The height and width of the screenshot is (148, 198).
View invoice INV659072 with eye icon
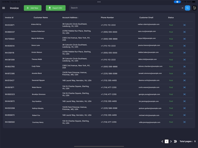click(x=184, y=115)
